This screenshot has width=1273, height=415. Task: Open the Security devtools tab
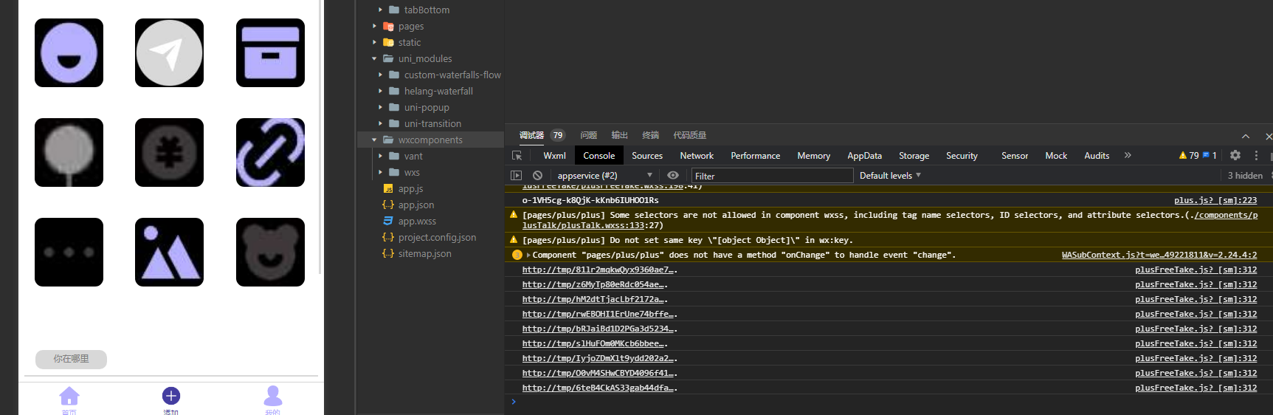coord(962,155)
